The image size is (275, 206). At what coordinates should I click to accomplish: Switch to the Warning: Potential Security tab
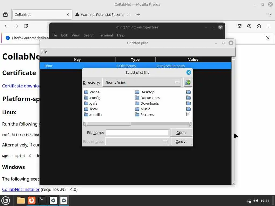[102, 14]
